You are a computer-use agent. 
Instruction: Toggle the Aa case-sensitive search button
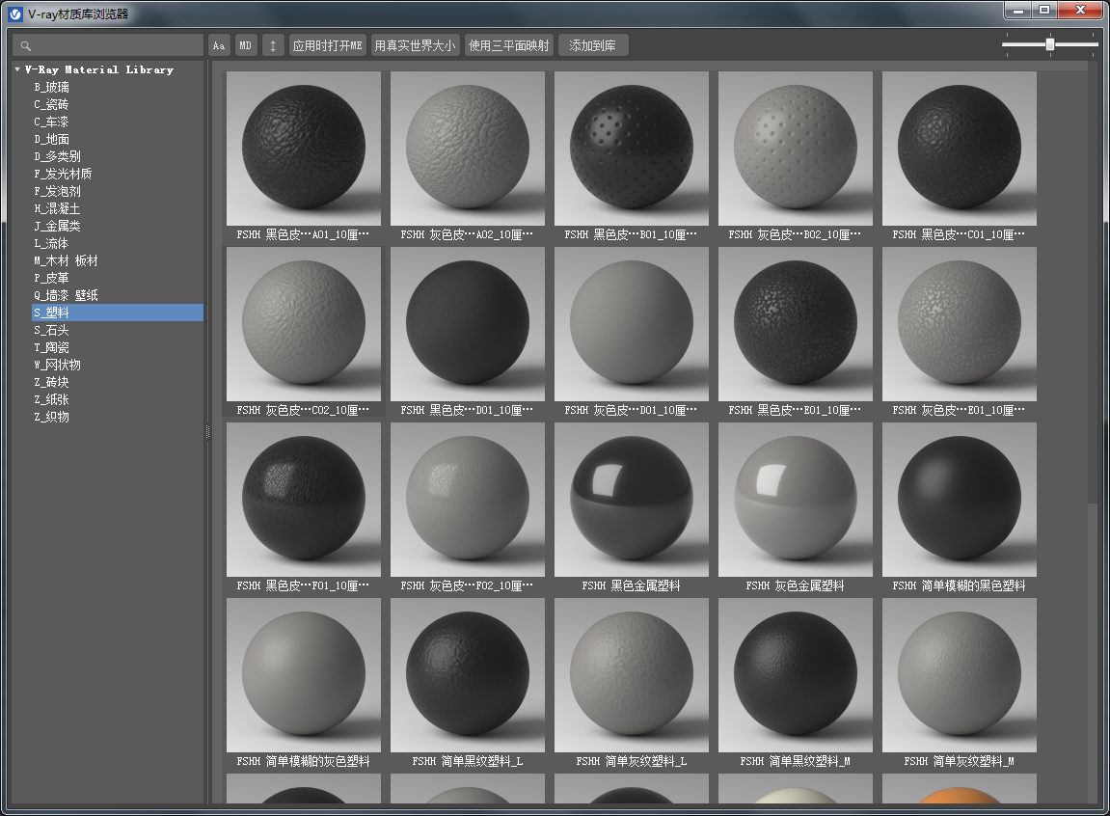tap(219, 45)
